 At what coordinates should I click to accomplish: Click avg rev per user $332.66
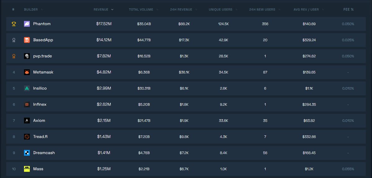(309, 137)
